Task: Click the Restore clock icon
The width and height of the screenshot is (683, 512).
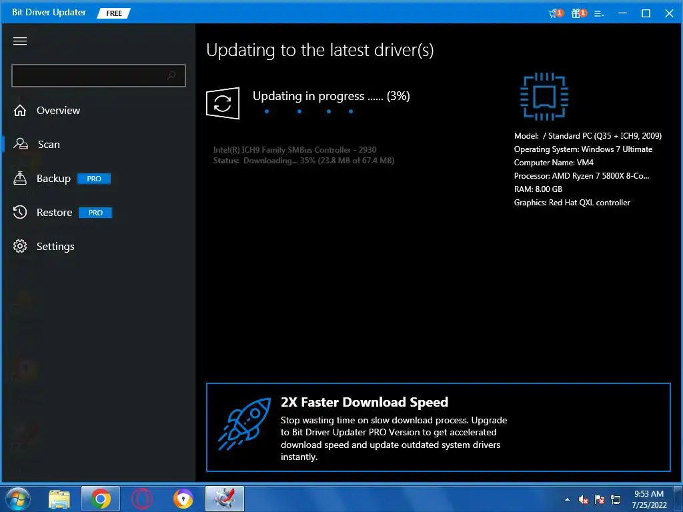Action: (20, 212)
